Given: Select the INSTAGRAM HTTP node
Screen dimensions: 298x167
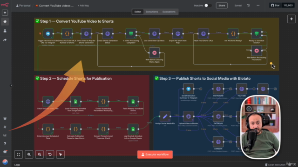Looking at the screenshot, I should coord(218,89).
